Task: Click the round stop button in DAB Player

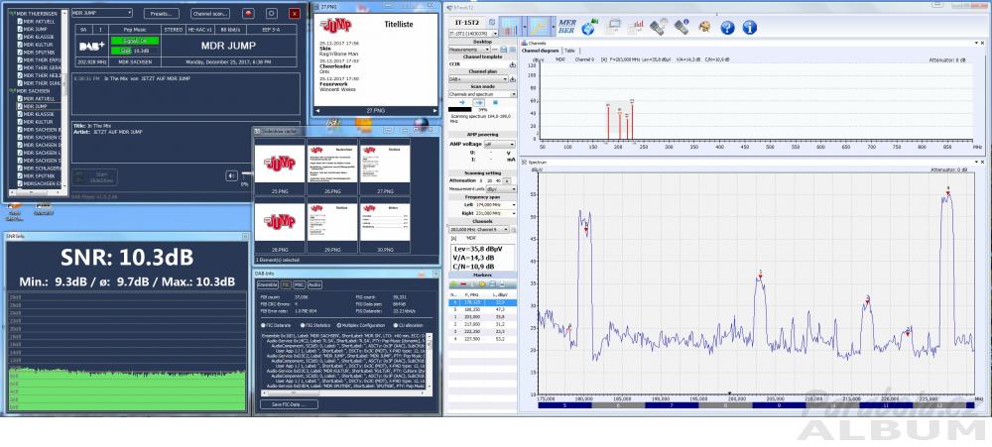Action: pos(271,13)
